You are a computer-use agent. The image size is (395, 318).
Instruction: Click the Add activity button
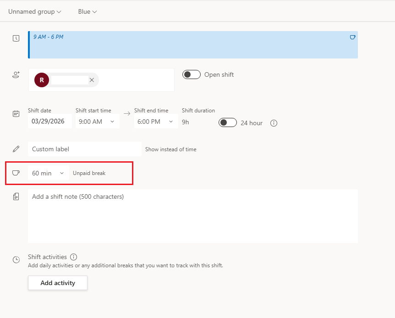pos(58,283)
